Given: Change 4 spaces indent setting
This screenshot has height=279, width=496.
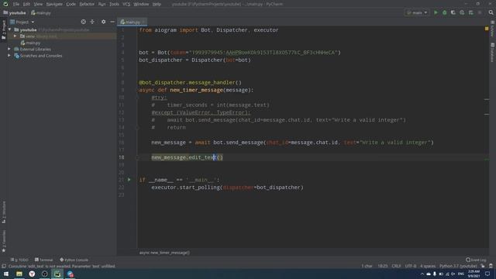Looking at the screenshot, I should click(x=428, y=266).
